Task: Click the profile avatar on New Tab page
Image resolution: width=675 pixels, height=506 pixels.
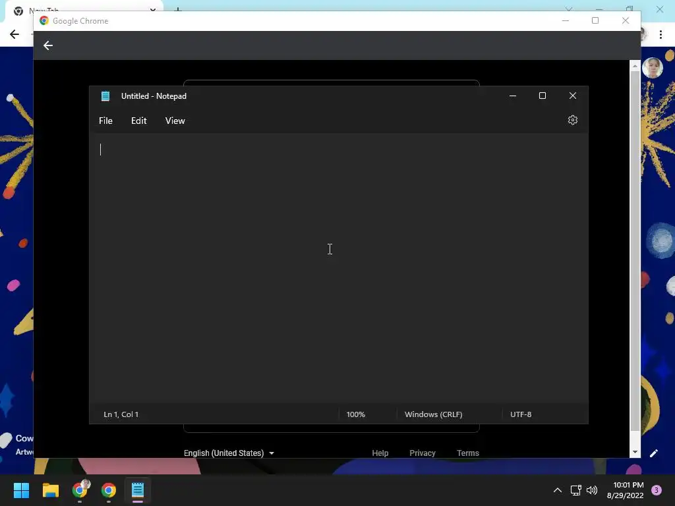Action: tap(653, 68)
